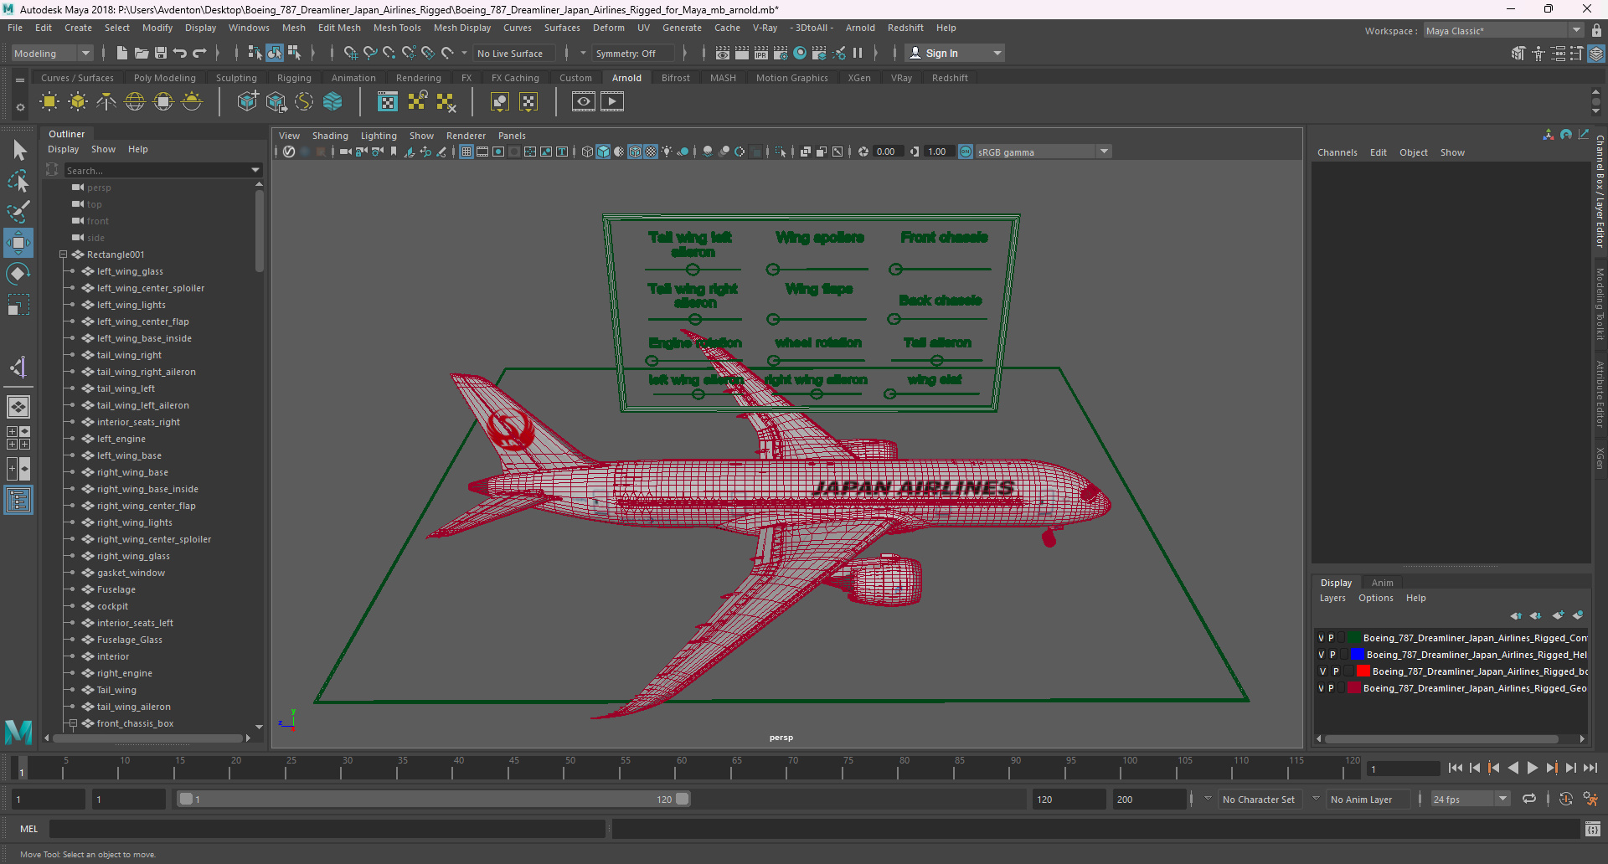
Task: Click the Arnold render play shelf icon
Action: pos(612,102)
